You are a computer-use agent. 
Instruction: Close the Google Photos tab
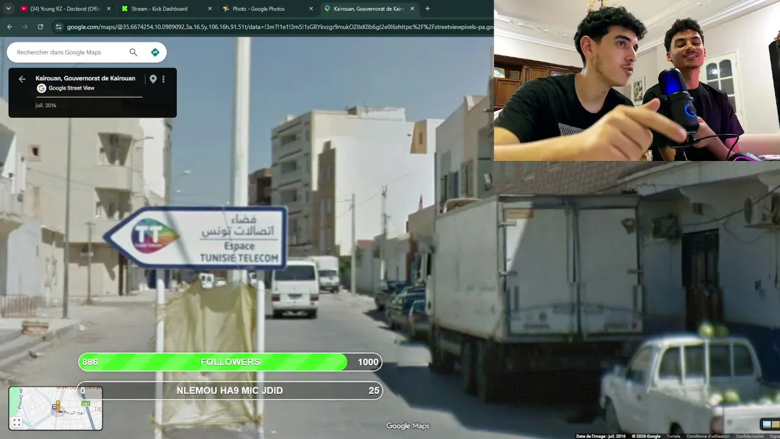311,9
